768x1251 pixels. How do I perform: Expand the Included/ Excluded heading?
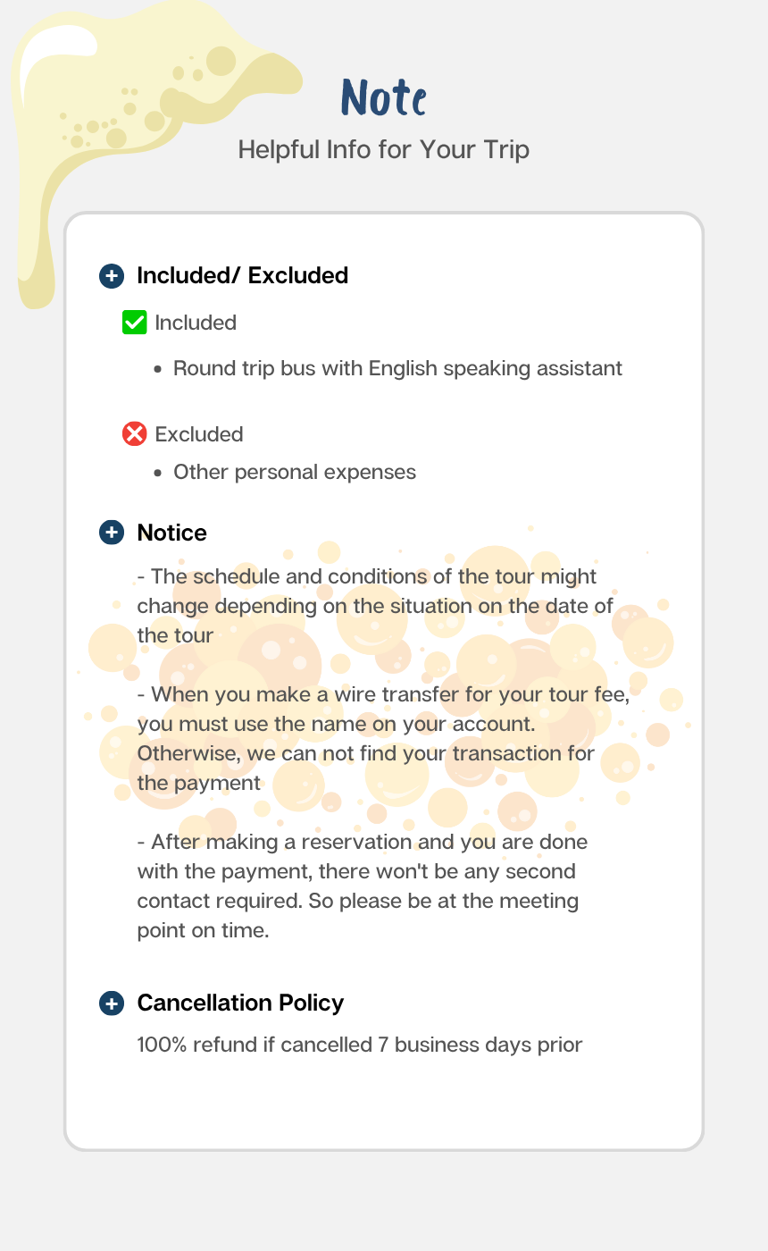point(242,276)
